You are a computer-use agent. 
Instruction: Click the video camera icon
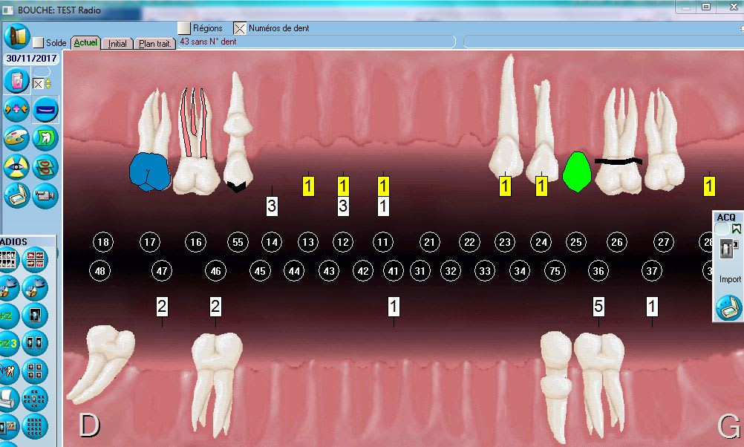[x=46, y=195]
